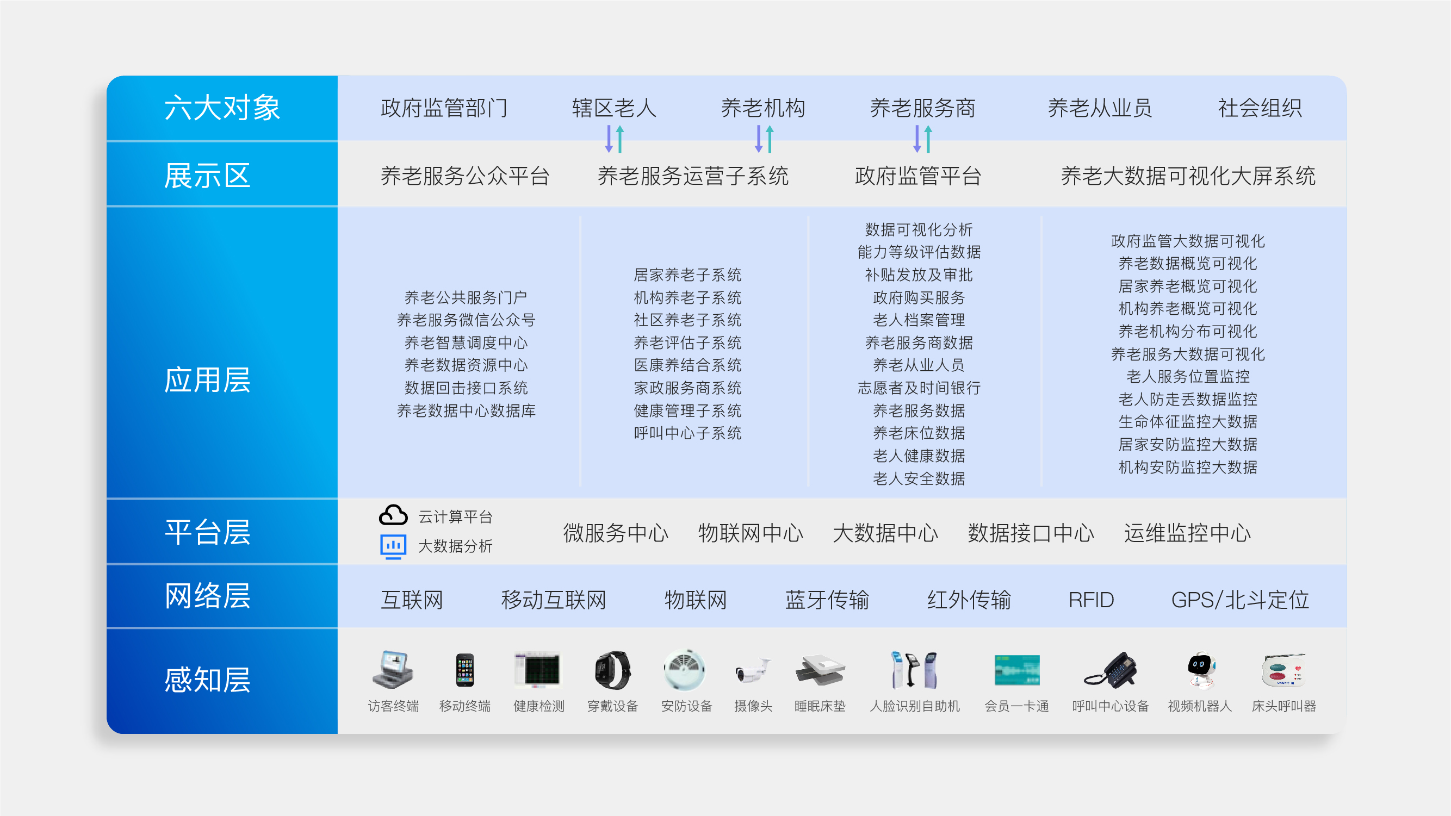Image resolution: width=1451 pixels, height=816 pixels.
Task: Click 政府监管大数据可视化 entry
Action: (1188, 241)
